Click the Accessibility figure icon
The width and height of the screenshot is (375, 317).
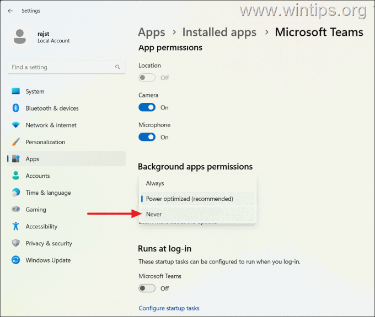pos(16,226)
